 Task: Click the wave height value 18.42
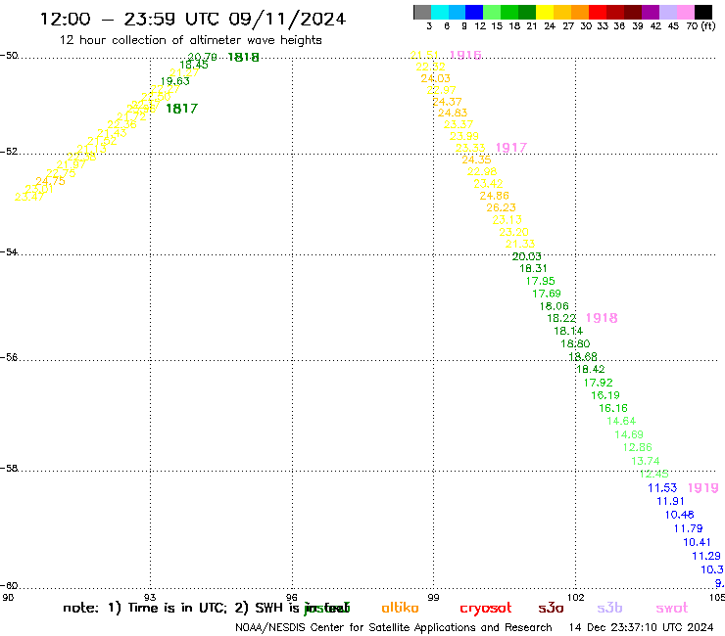tap(591, 369)
